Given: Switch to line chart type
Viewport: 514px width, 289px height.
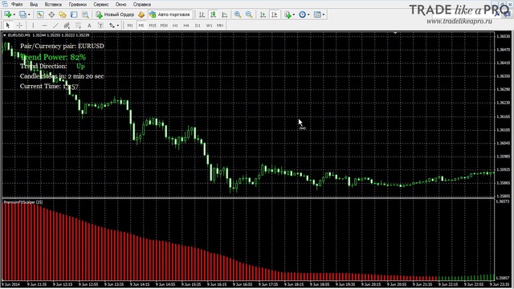Looking at the screenshot, I should pos(225,14).
